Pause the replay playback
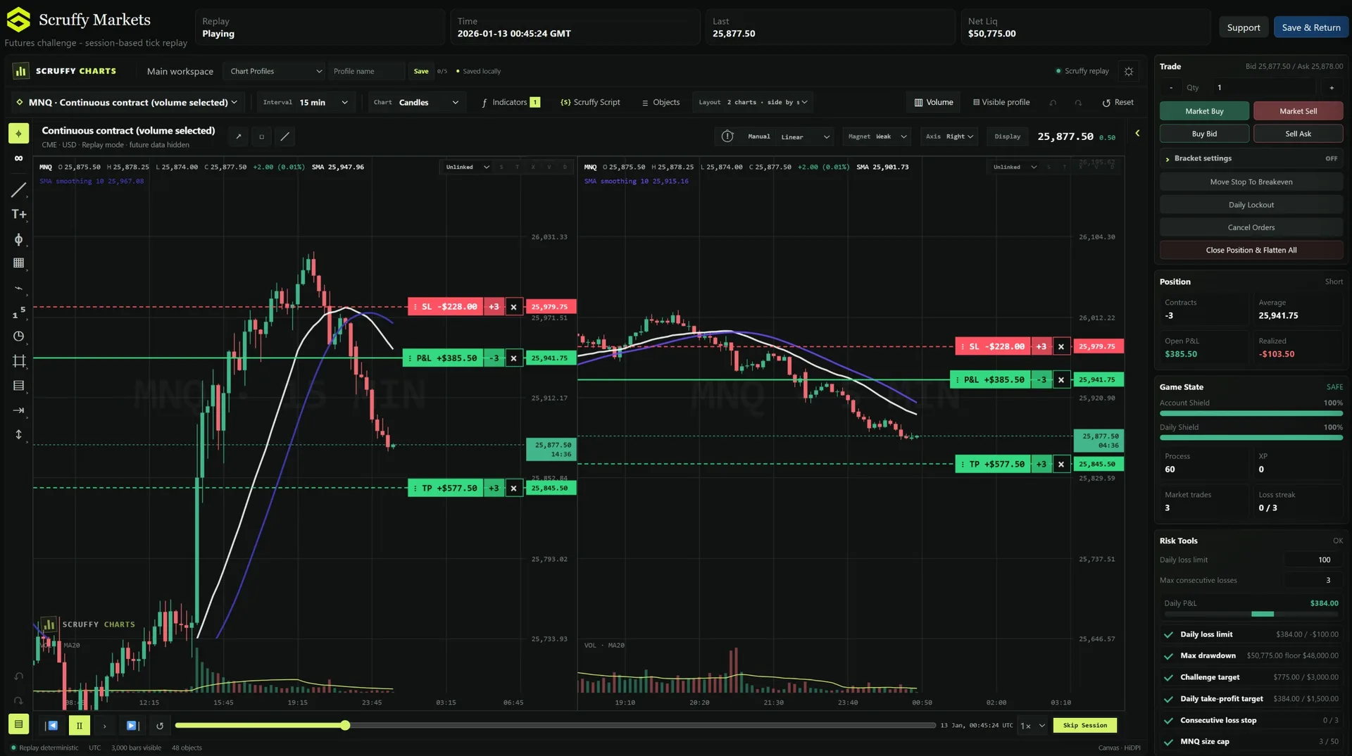1352x756 pixels. tap(79, 725)
